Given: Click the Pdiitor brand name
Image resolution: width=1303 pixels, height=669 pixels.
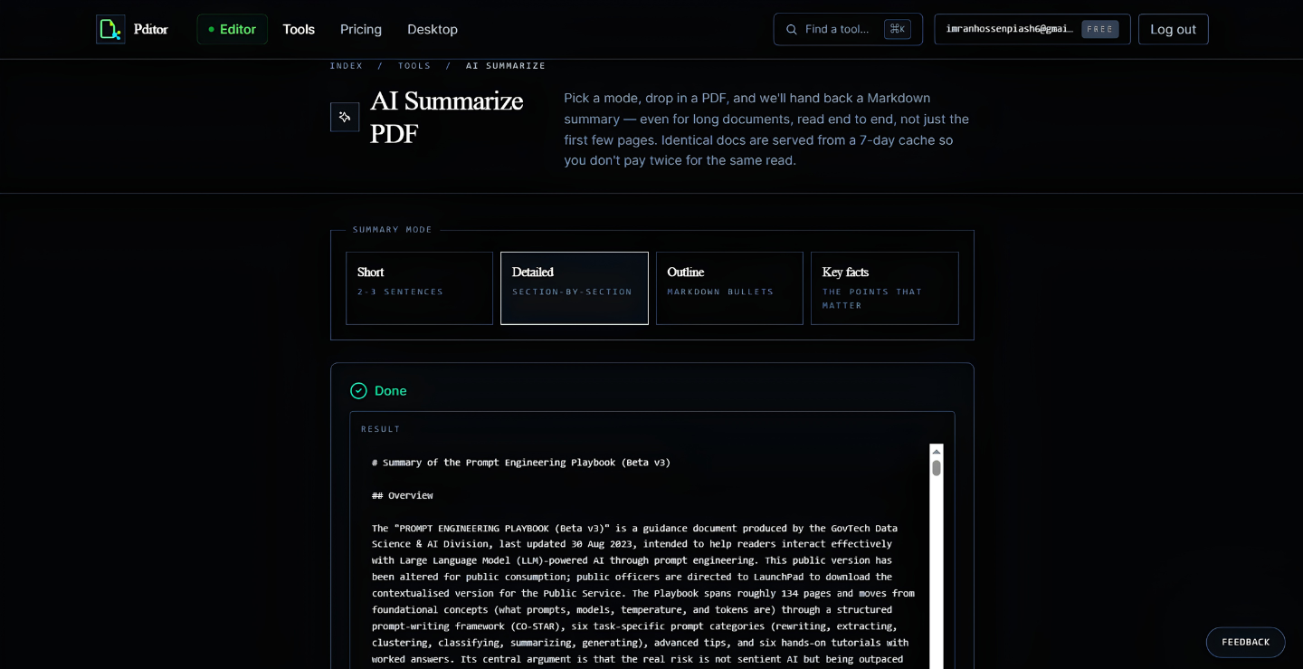Looking at the screenshot, I should (x=151, y=29).
